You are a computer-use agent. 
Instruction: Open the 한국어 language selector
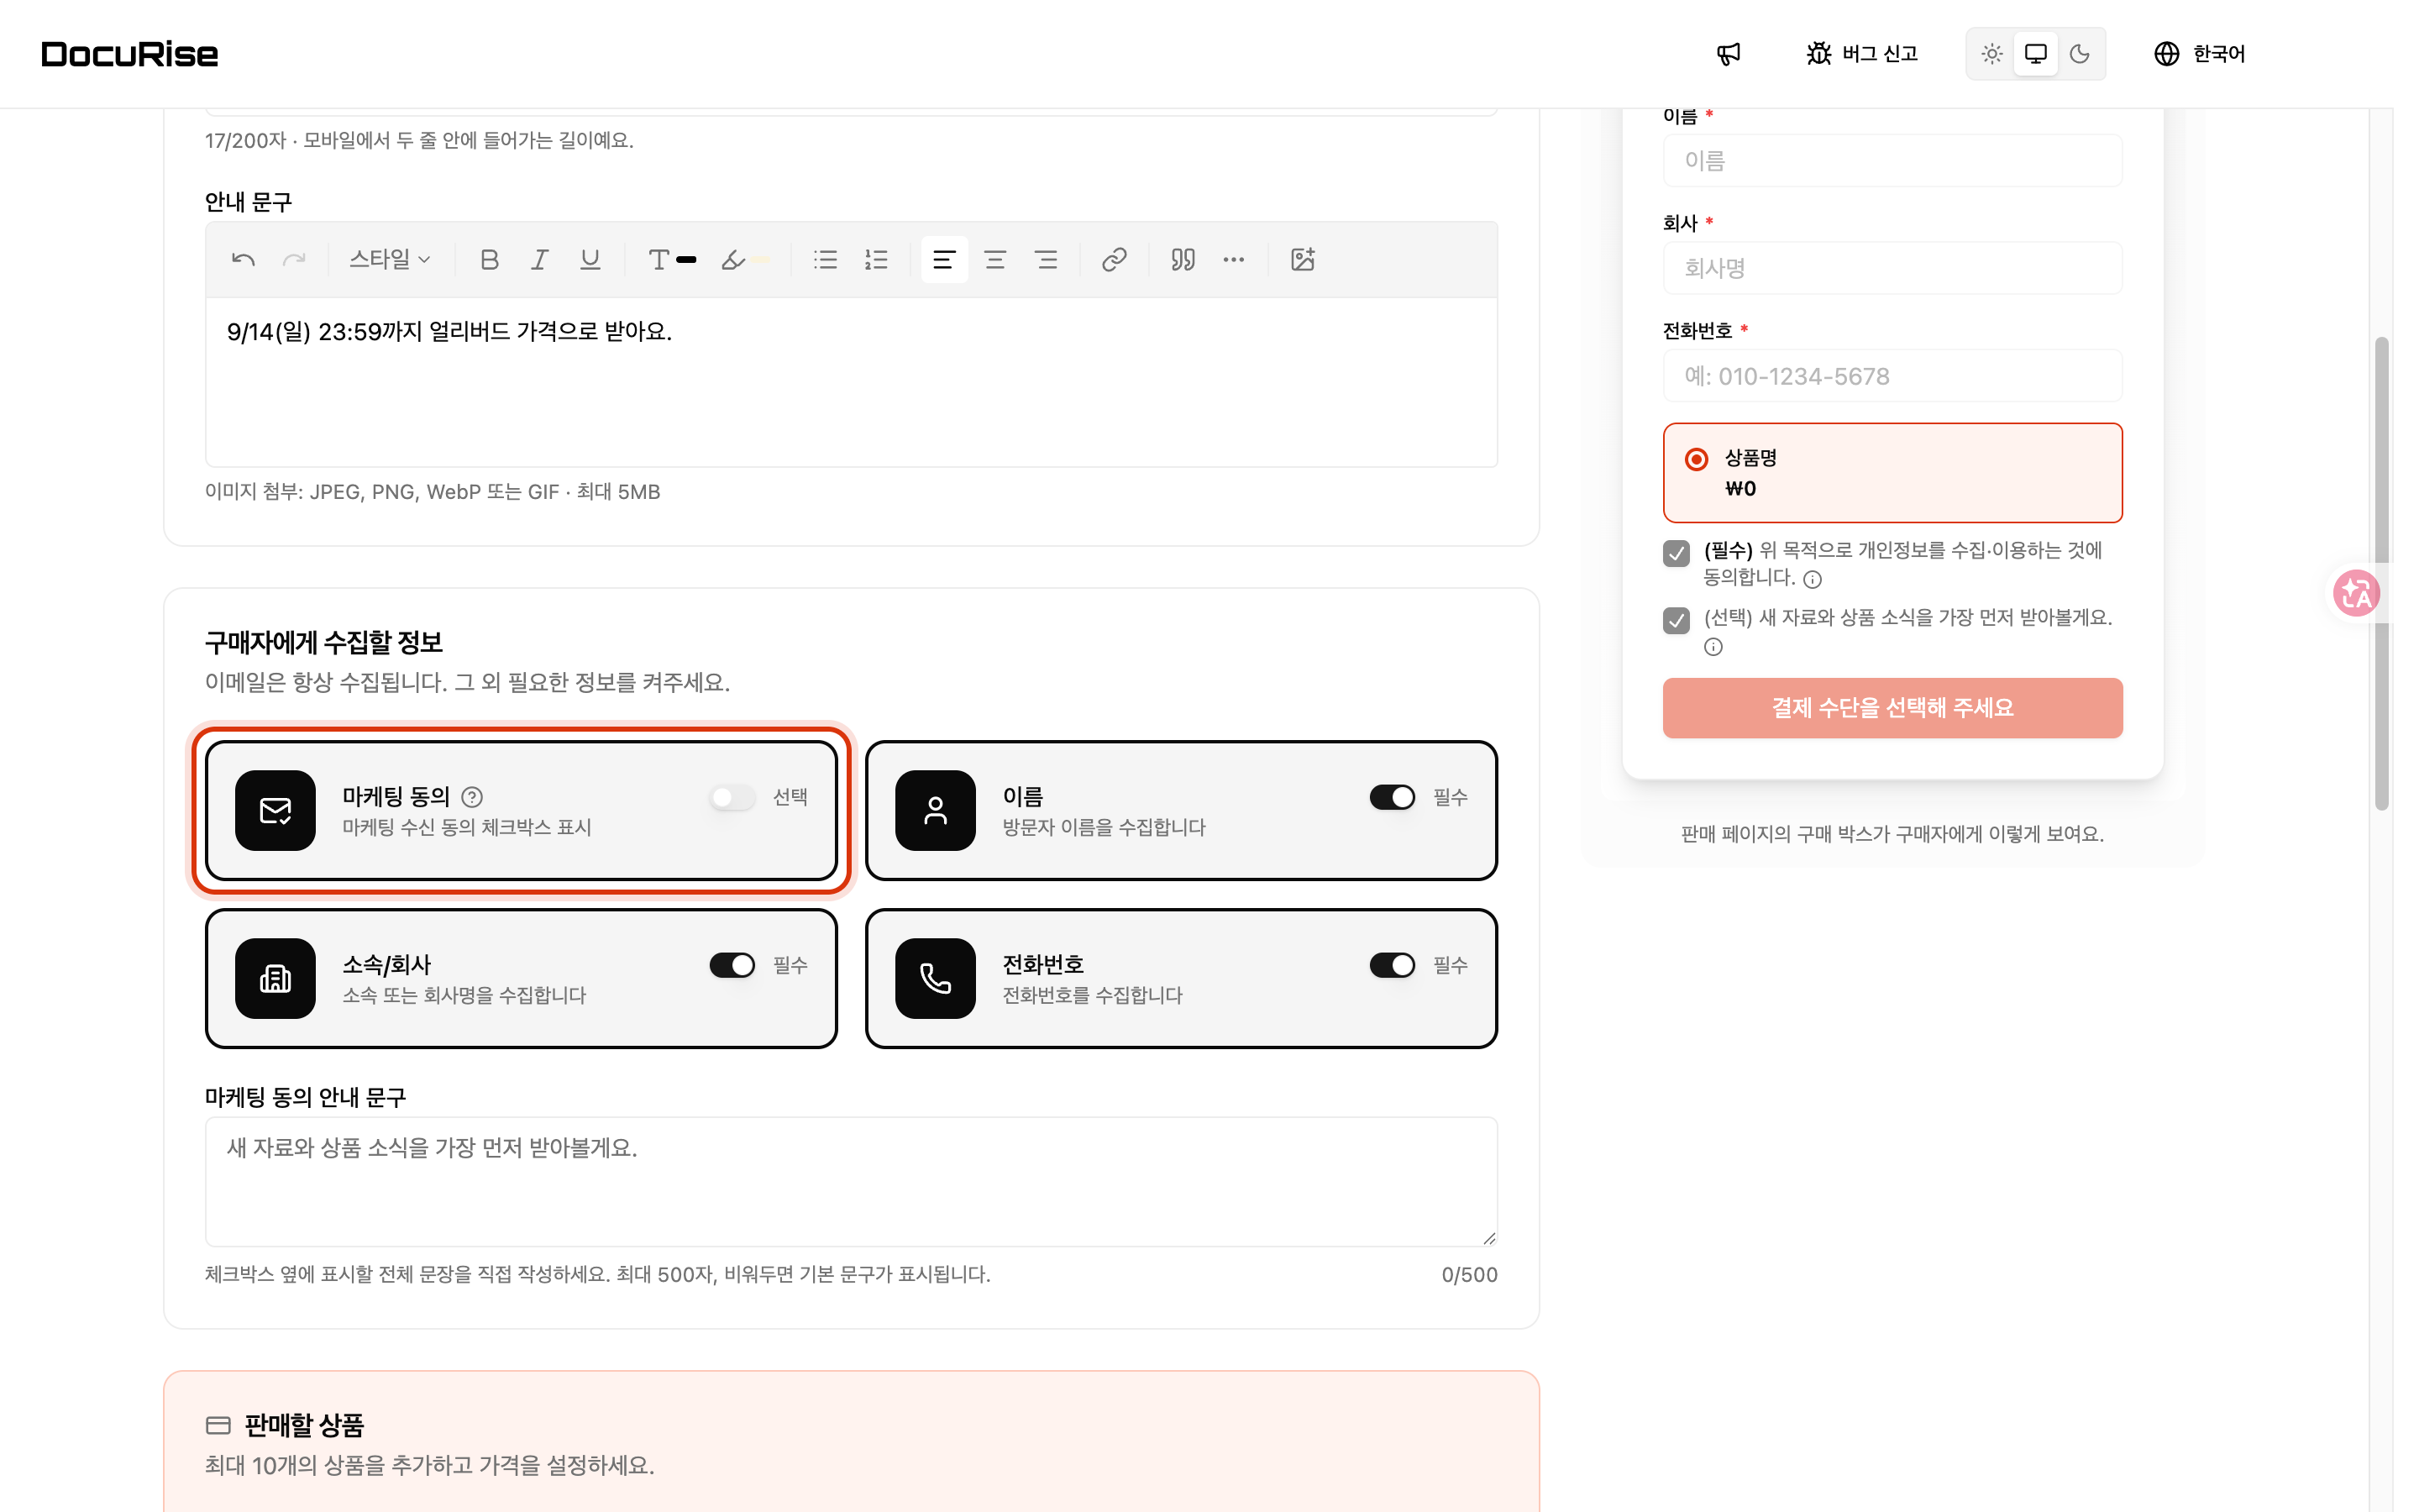(x=2199, y=54)
